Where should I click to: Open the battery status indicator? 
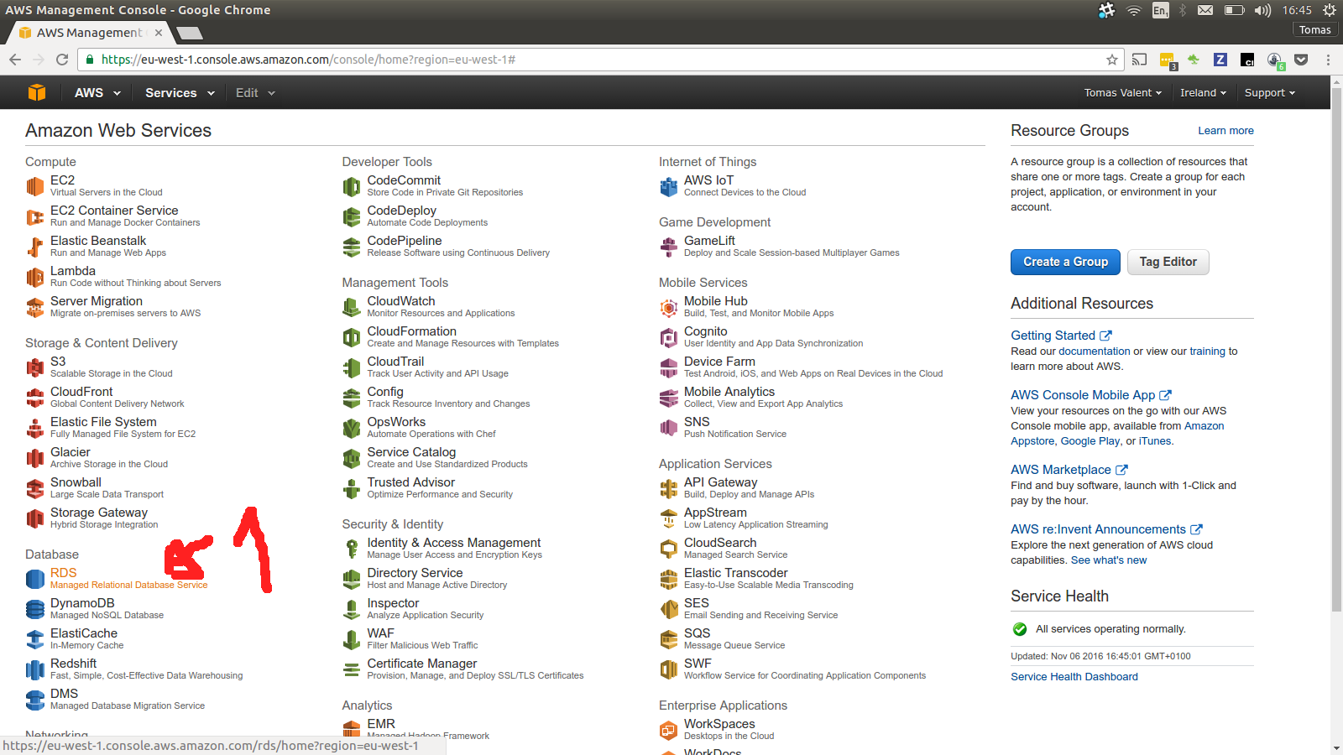(x=1234, y=10)
